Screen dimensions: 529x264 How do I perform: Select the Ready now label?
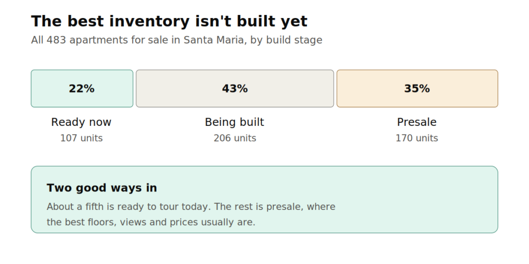pos(81,122)
